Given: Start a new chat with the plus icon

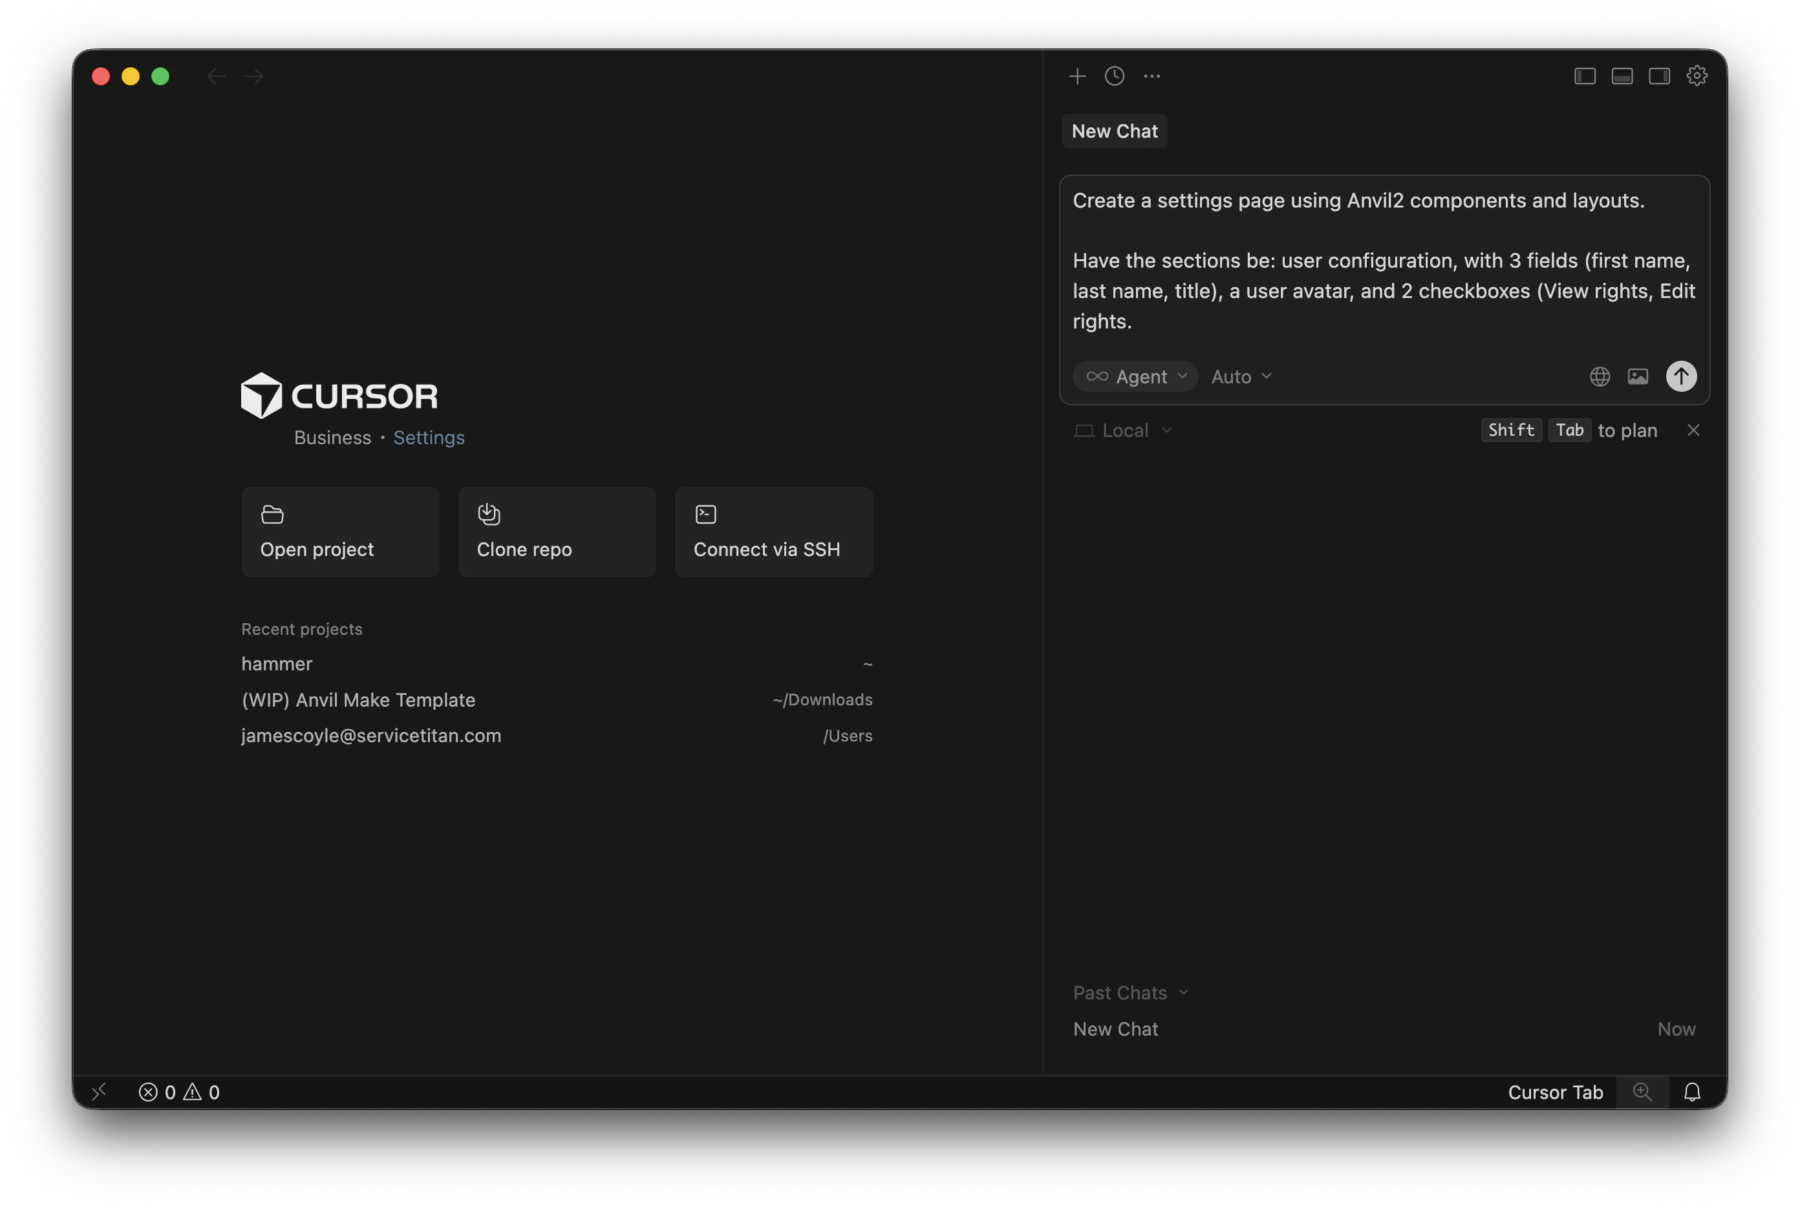Looking at the screenshot, I should click(1077, 76).
